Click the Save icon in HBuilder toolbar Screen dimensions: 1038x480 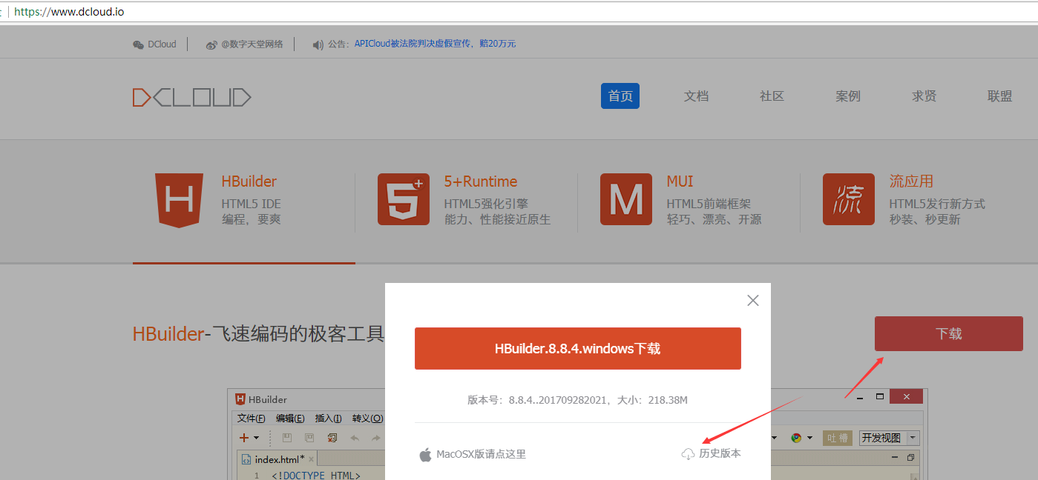tap(287, 438)
